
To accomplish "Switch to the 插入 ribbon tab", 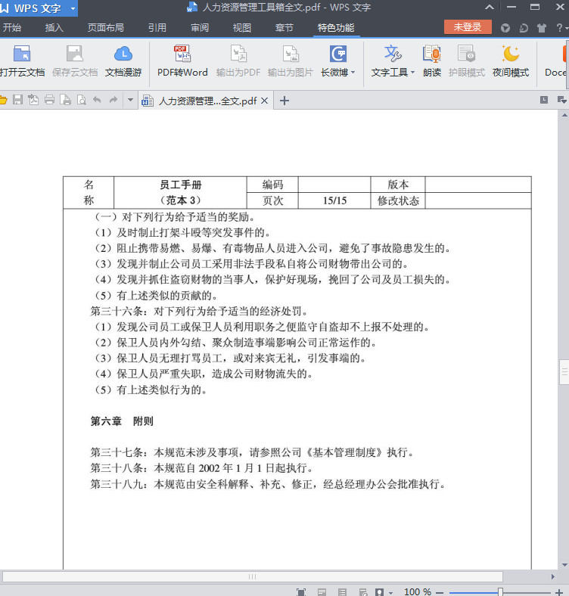I will pos(54,28).
